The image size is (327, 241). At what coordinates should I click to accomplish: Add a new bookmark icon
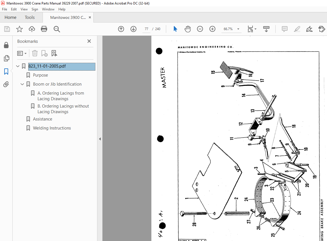tap(44, 53)
